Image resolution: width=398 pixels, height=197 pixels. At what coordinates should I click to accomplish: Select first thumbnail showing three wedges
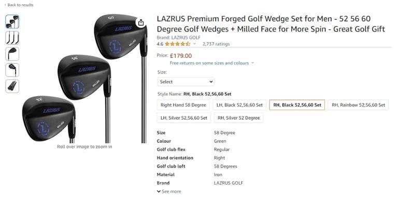(12, 22)
